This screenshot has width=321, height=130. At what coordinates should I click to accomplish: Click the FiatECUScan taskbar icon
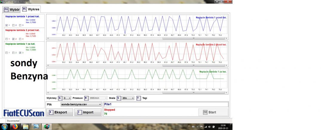point(47,126)
